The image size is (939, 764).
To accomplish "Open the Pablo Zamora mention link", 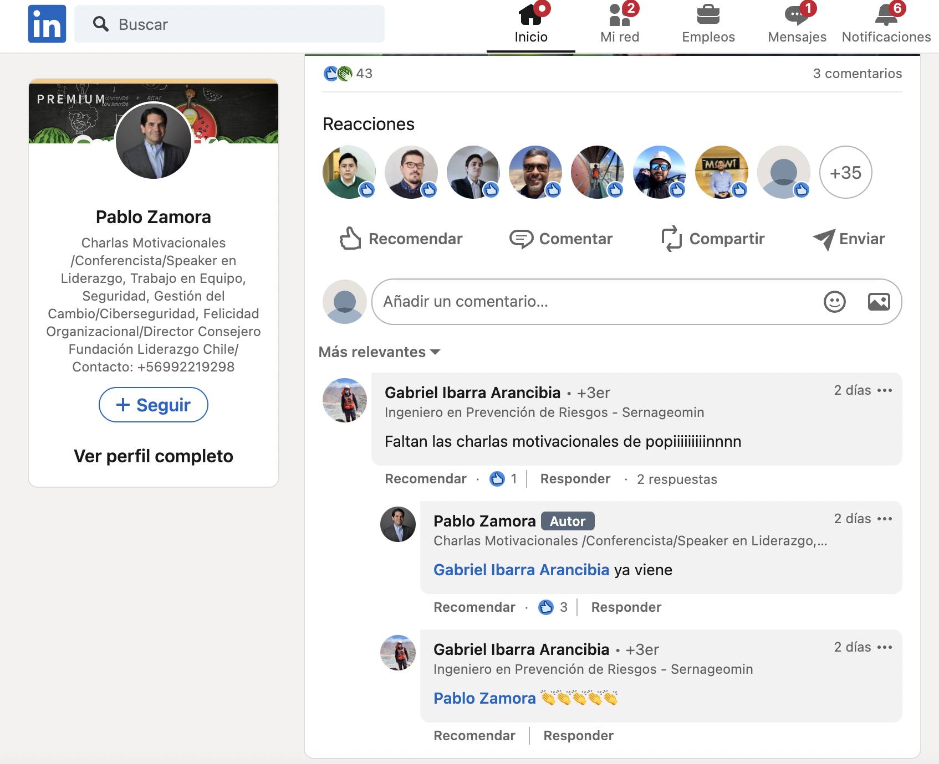I will (484, 698).
